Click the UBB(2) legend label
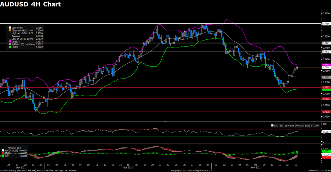This screenshot has width=331, height=172. click(x=16, y=42)
